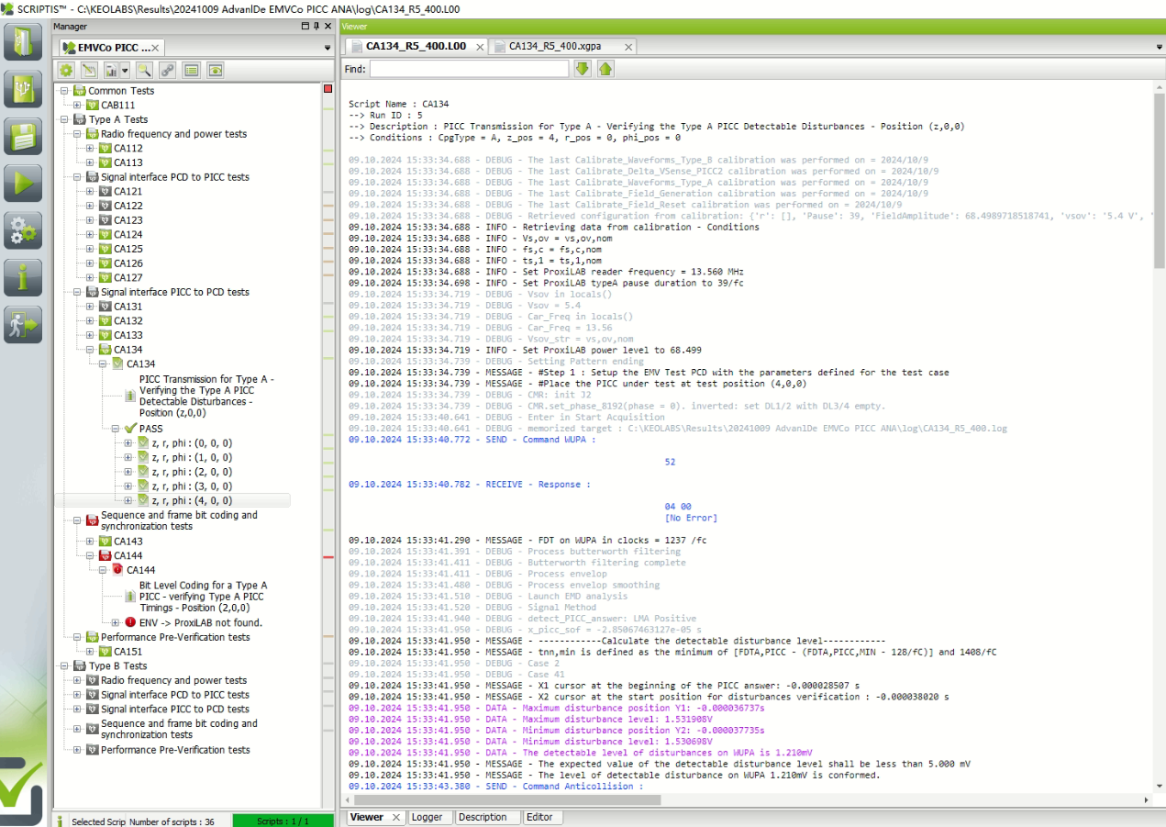1166x827 pixels.
Task: Click inside the Find text field
Action: tap(469, 69)
